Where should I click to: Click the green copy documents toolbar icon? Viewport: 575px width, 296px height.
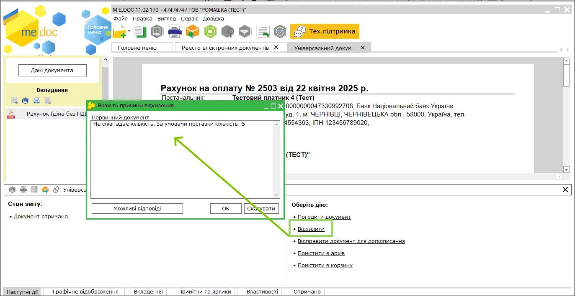139,31
